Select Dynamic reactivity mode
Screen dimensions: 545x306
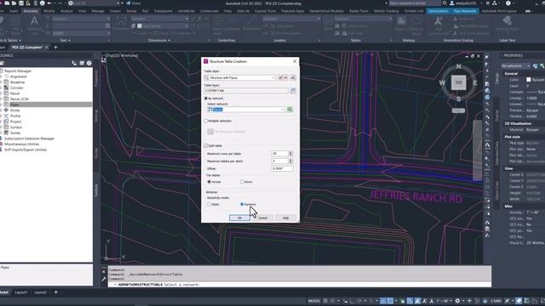(242, 204)
